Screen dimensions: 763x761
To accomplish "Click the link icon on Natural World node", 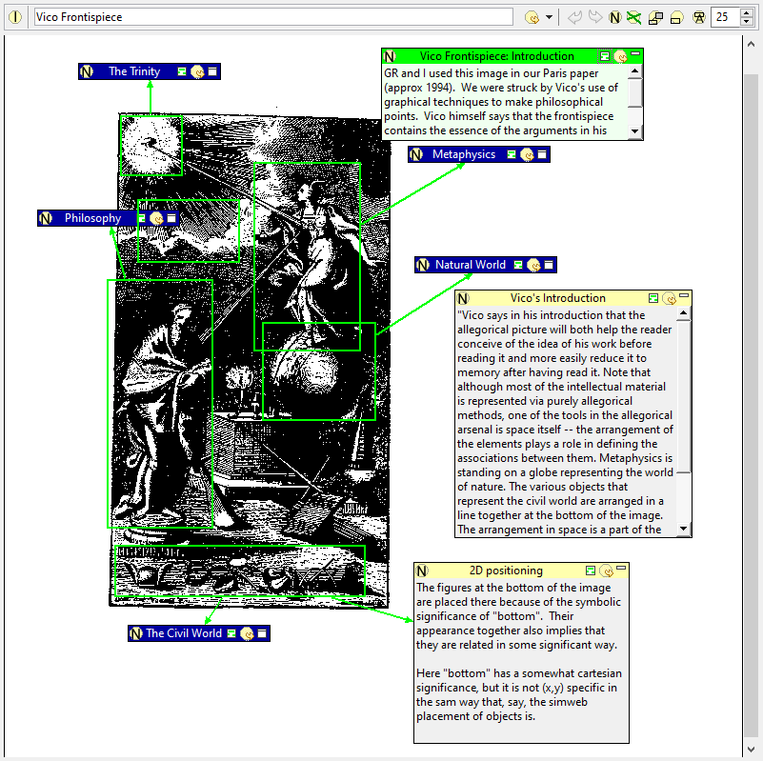I will 533,265.
